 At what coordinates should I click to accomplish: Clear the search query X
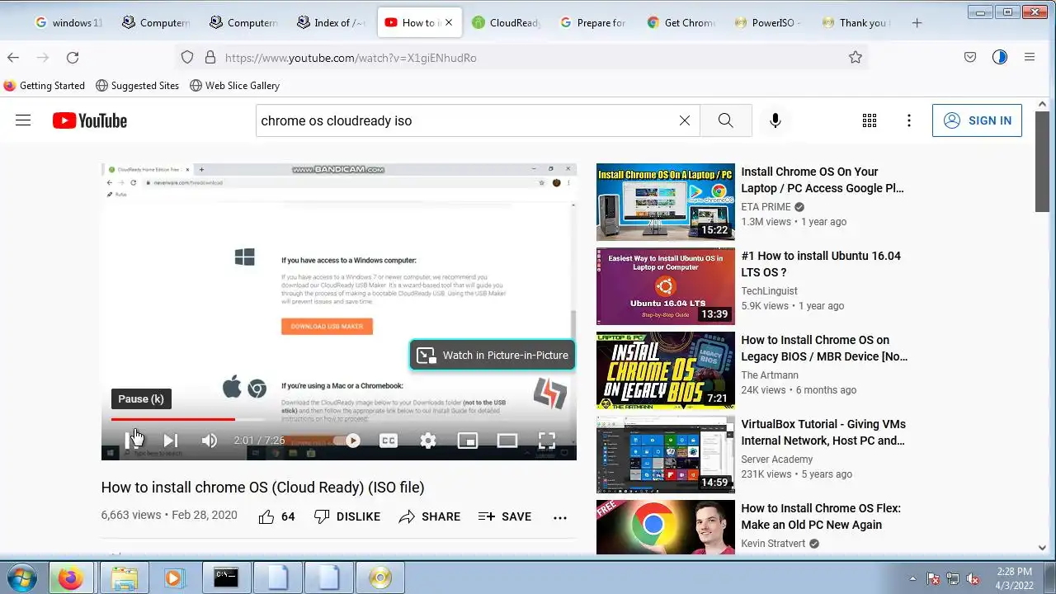coord(685,120)
